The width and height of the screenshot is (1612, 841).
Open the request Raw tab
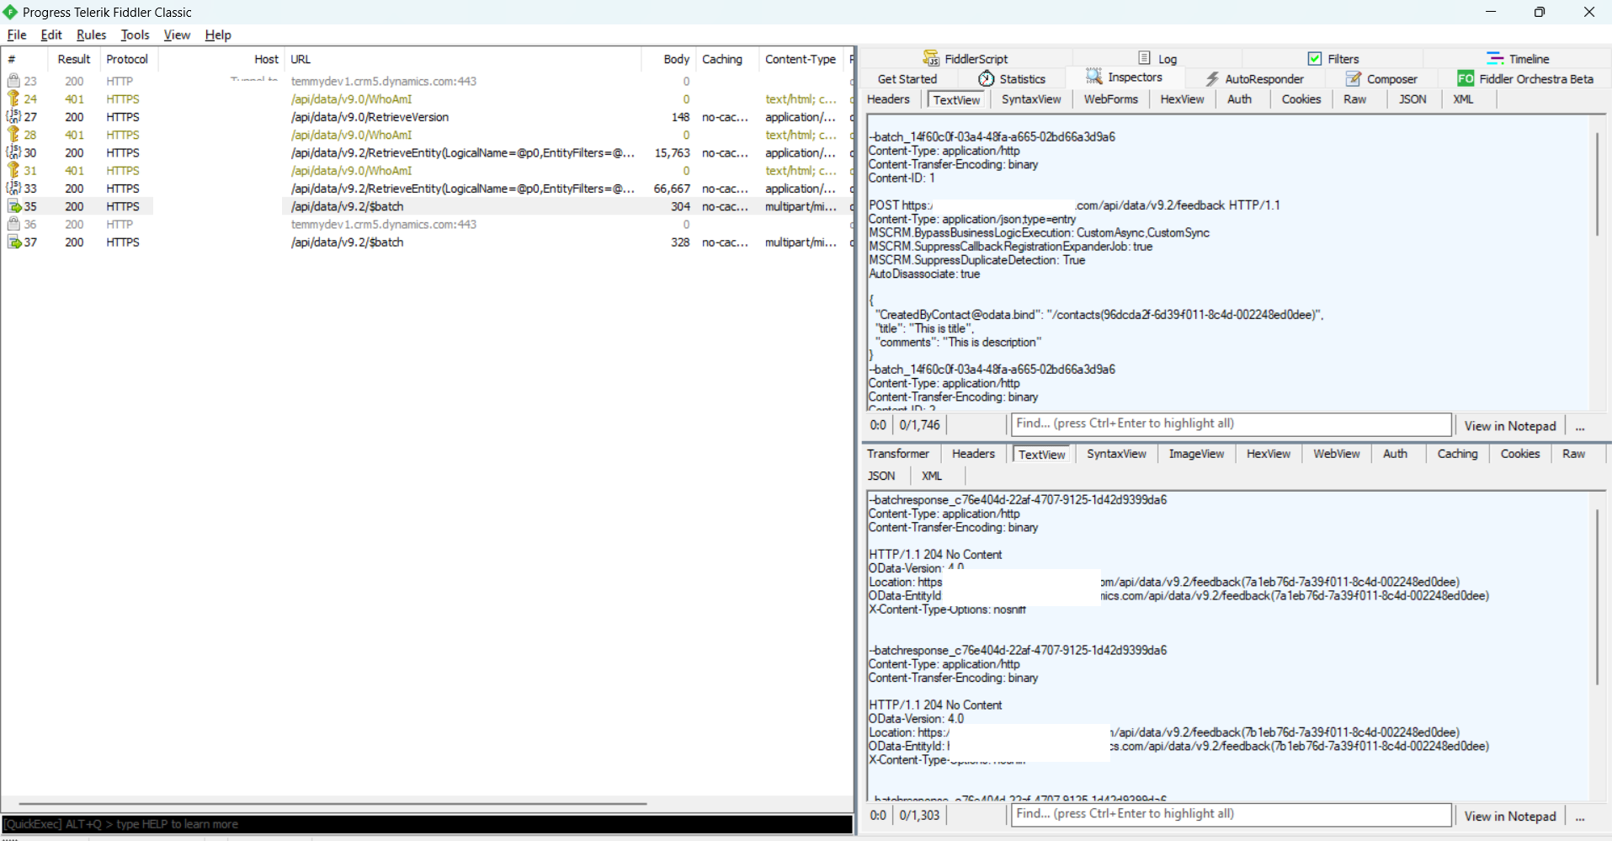[x=1354, y=98]
